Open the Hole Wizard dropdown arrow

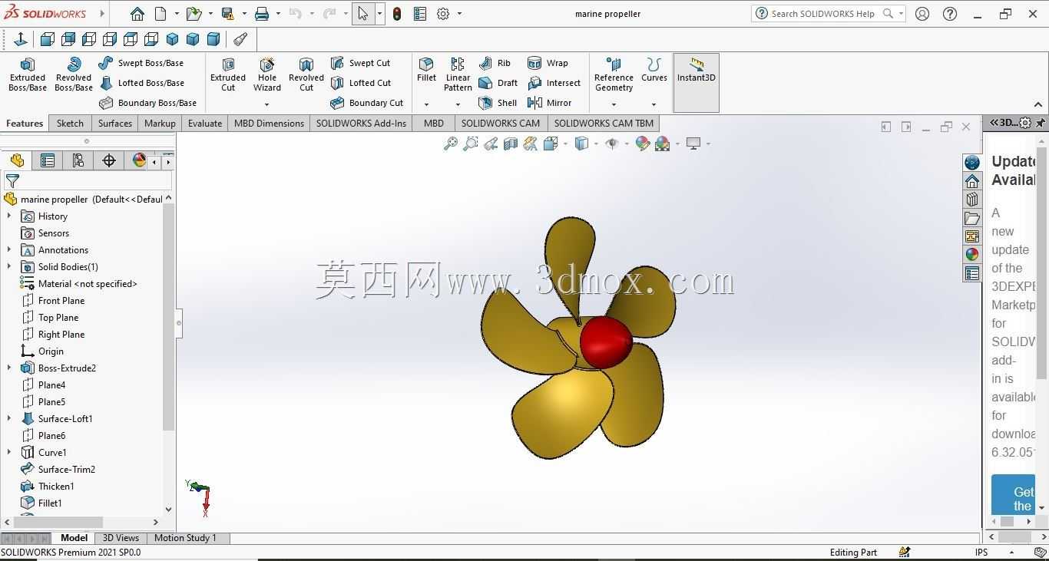pyautogui.click(x=267, y=104)
